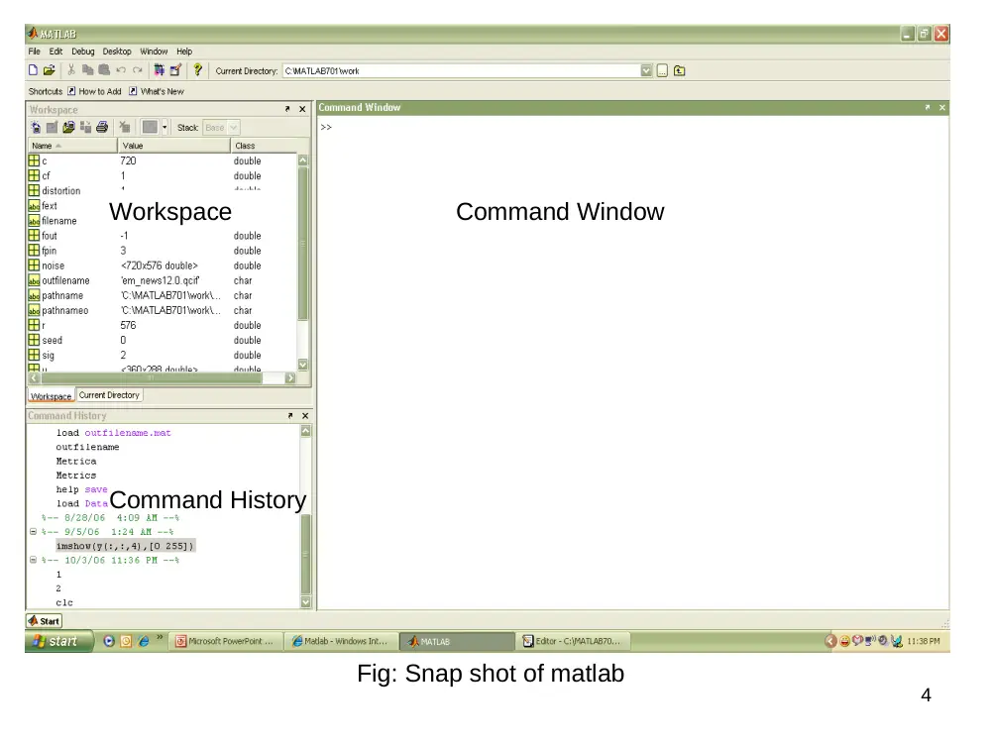Click Workspace vertical scrollbar down arrow

(303, 366)
